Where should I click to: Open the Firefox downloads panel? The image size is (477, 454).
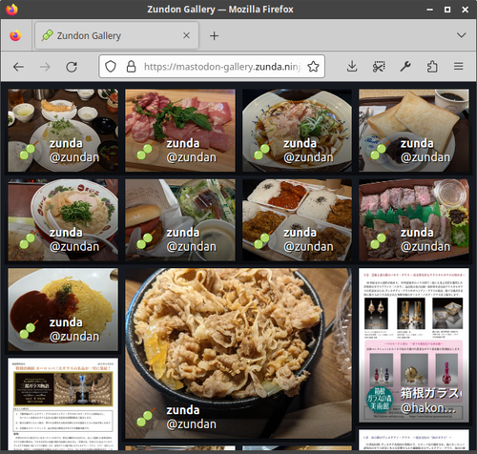click(x=352, y=67)
